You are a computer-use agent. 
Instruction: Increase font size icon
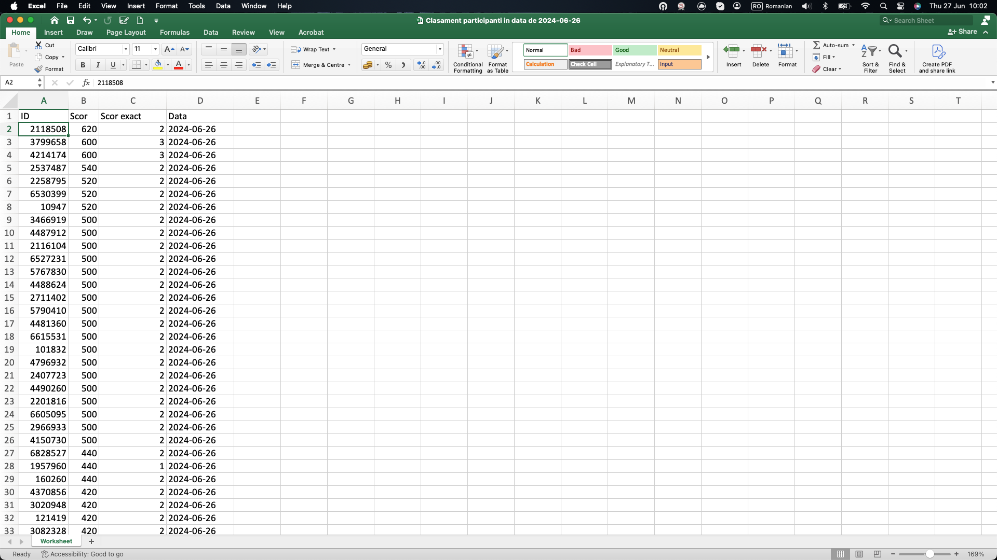click(x=169, y=49)
